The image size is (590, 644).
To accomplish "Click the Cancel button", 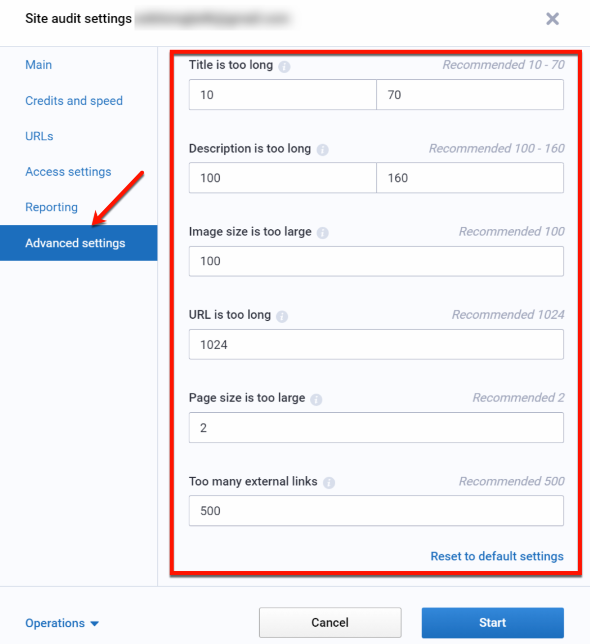I will 329,622.
